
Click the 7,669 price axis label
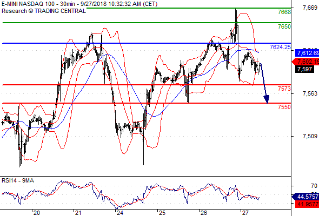(x=310, y=8)
